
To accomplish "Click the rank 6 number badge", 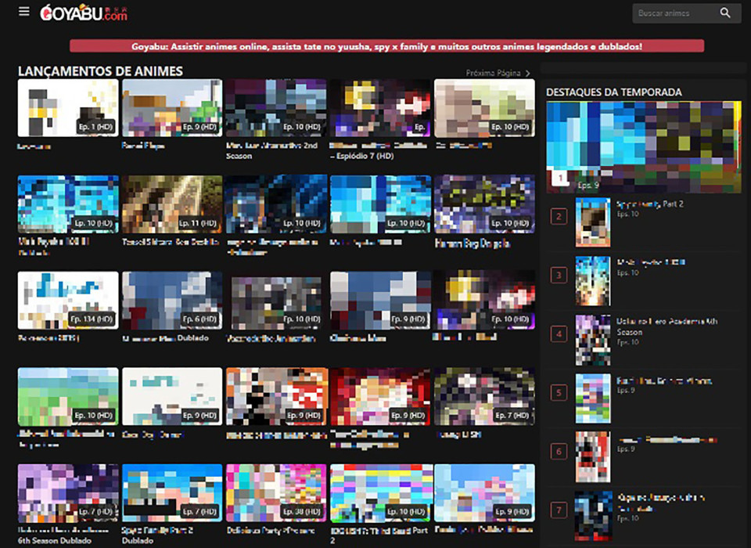I will [x=559, y=451].
